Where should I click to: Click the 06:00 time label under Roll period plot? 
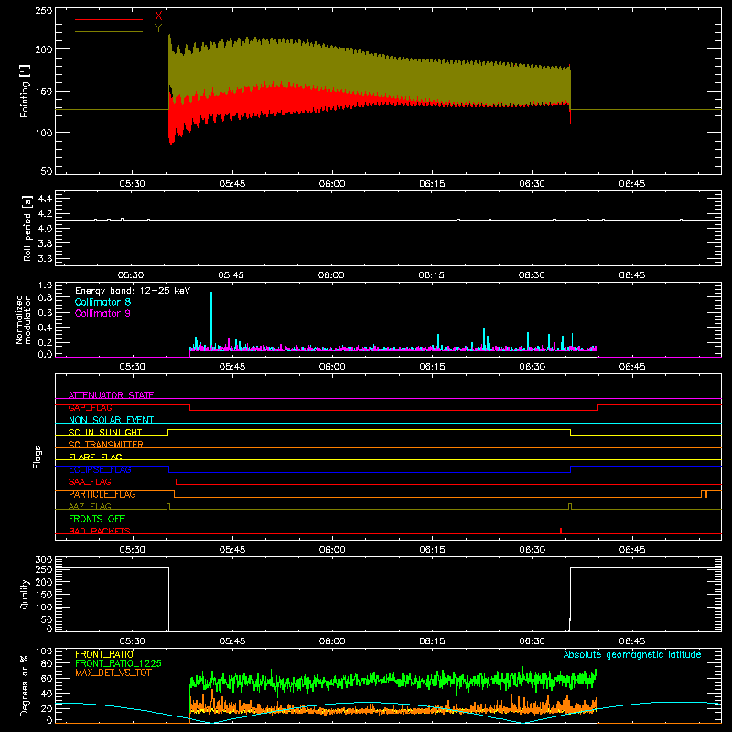pos(331,275)
